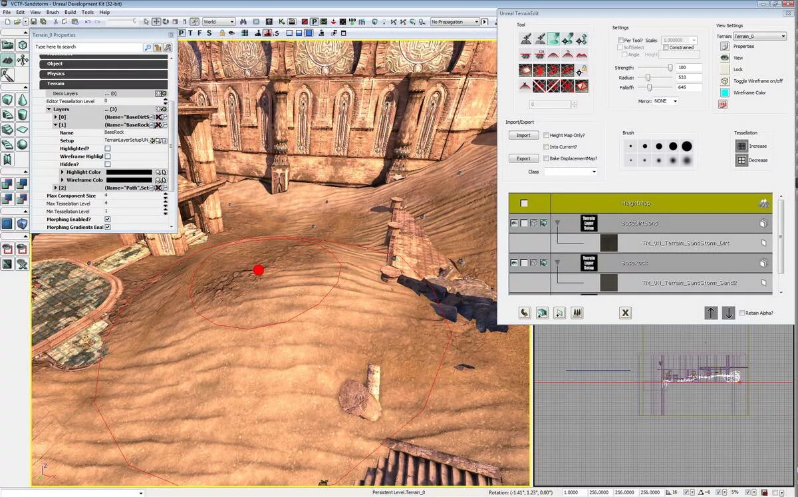Expand layer [2] Path entry

pyautogui.click(x=55, y=188)
